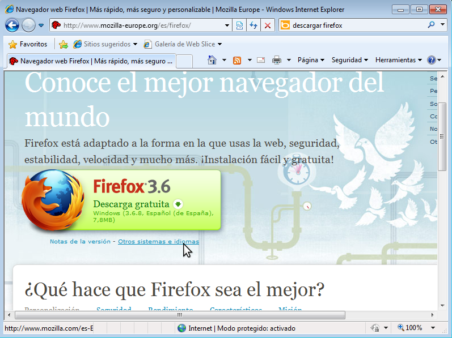Screen dimensions: 452x338
Task: Click the Home page icon
Action: (212, 60)
